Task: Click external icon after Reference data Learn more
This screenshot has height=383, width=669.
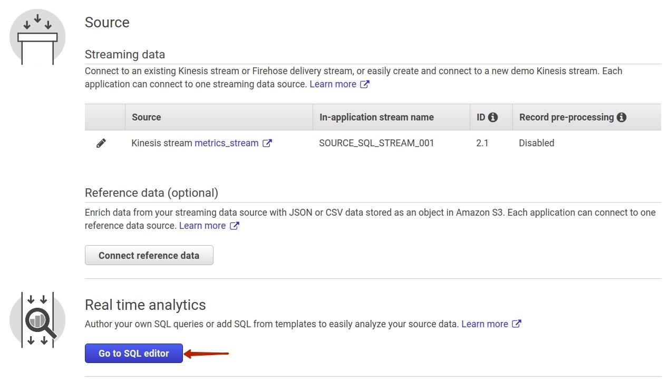Action: 235,226
